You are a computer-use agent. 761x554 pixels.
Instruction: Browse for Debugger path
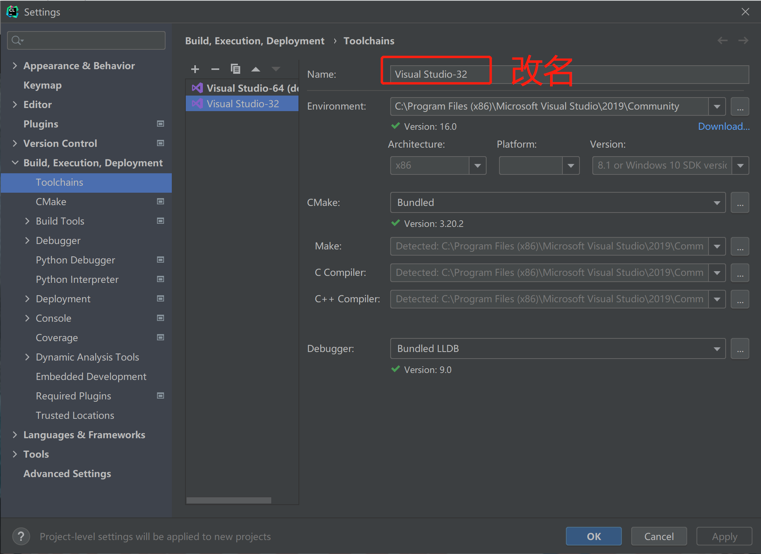click(x=740, y=349)
